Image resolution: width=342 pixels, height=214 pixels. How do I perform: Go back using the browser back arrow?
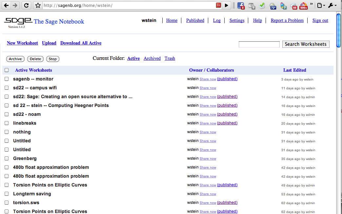tap(6, 6)
